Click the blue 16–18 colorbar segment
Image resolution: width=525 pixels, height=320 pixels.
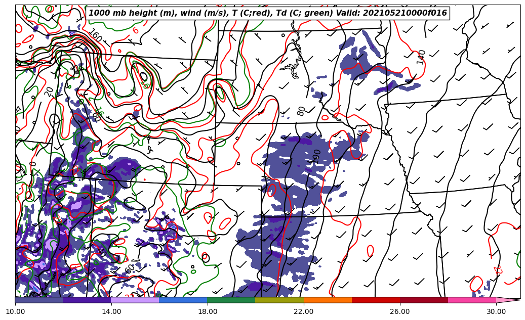click(x=183, y=300)
